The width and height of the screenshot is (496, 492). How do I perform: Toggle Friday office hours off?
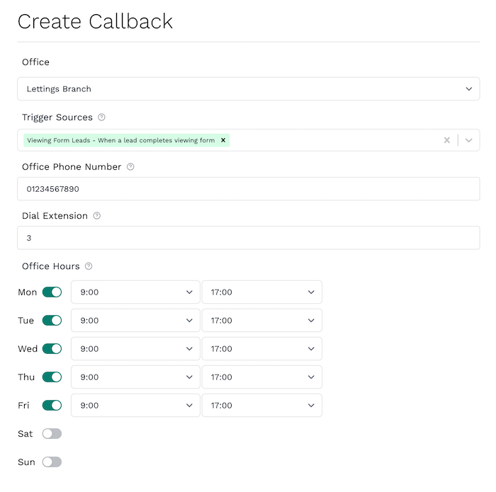(52, 406)
